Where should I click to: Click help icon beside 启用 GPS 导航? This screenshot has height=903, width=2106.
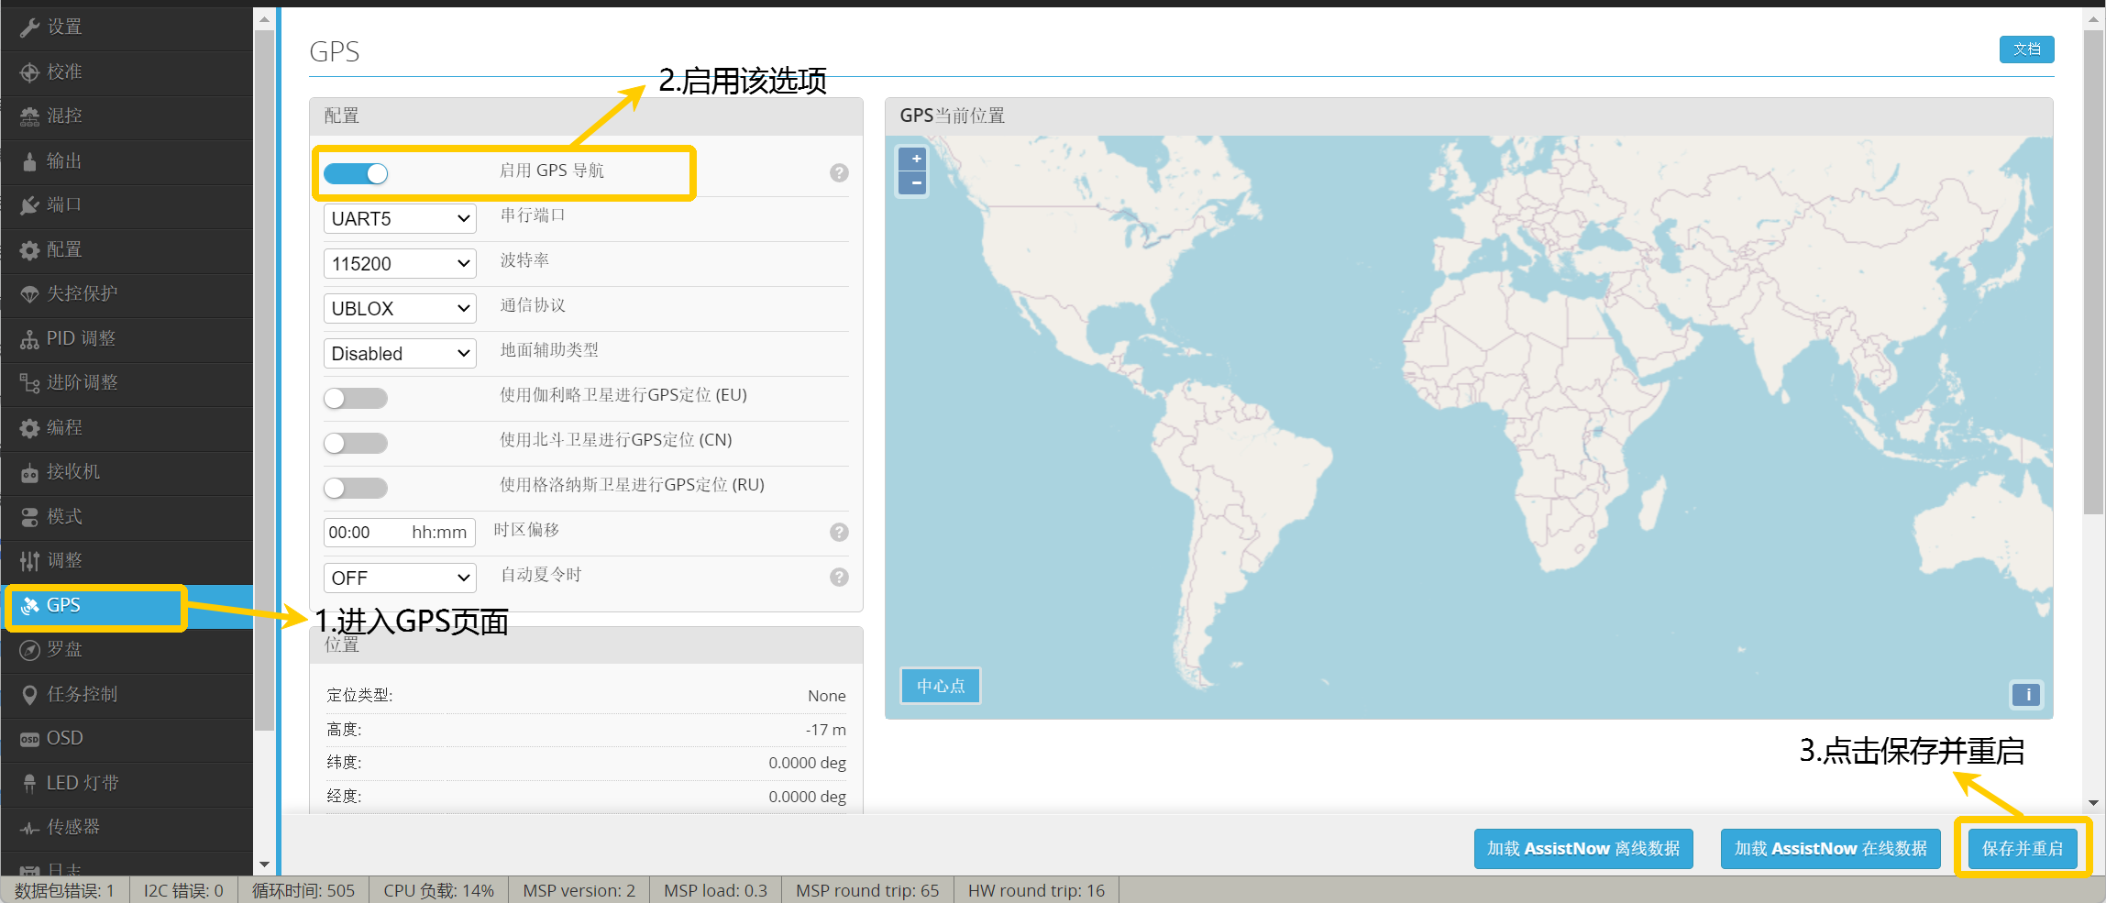pos(838,173)
